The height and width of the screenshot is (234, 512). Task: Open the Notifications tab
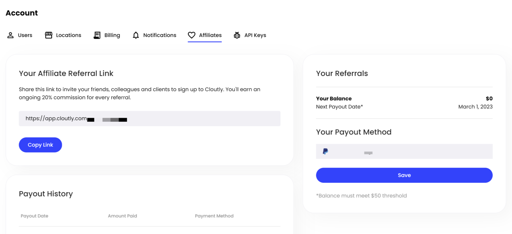160,35
